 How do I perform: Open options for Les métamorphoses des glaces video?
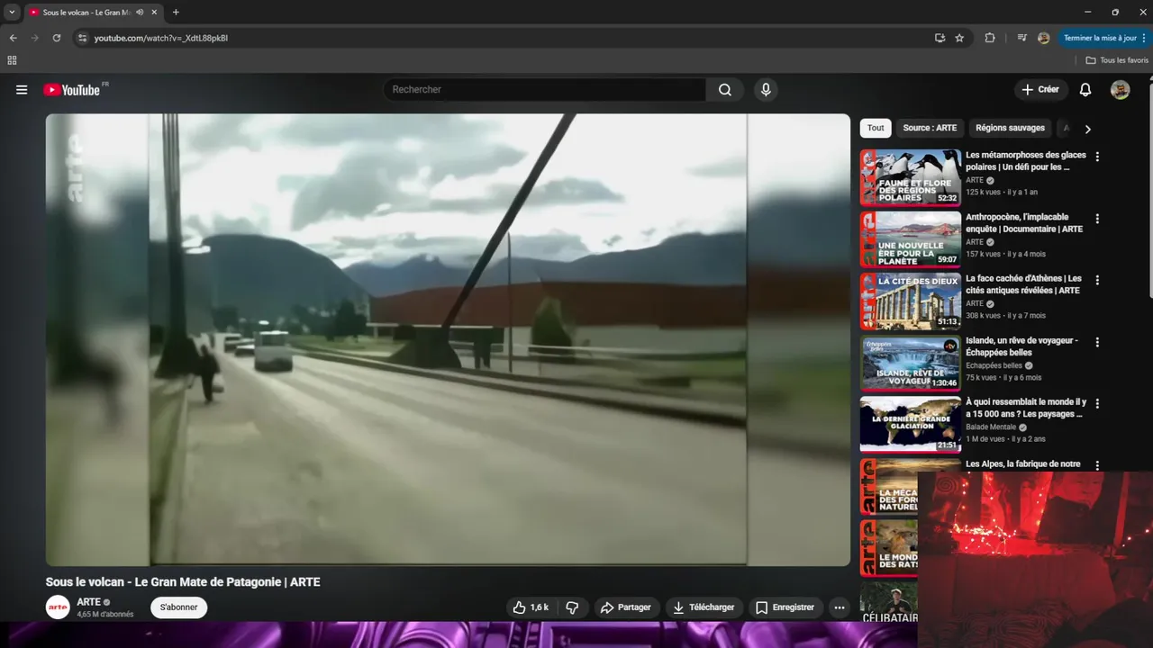[1097, 157]
